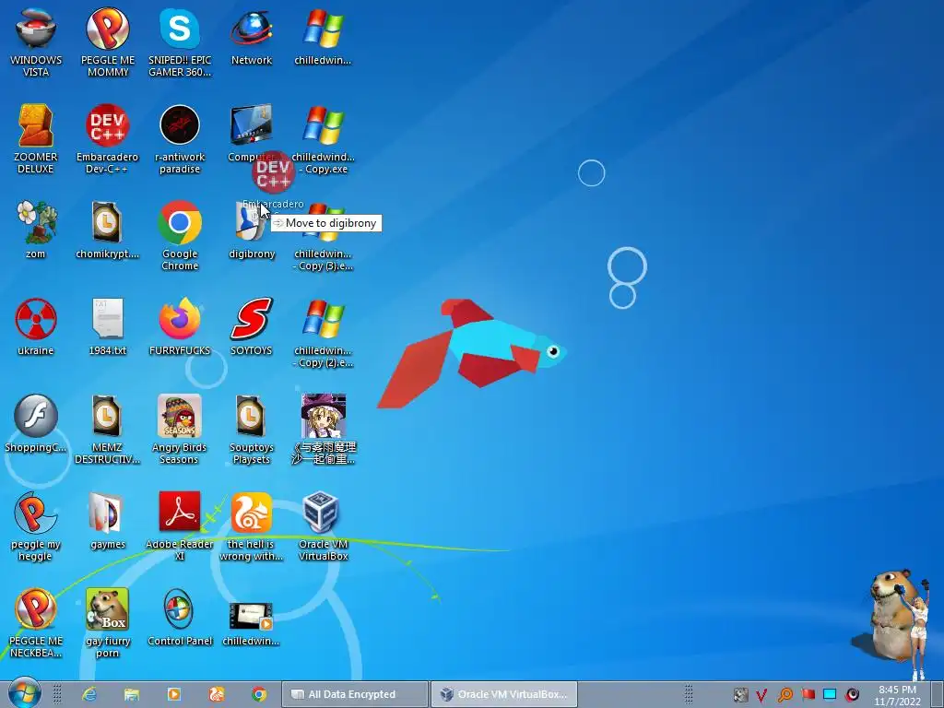Screen dimensions: 944x708
Task: Click the topmost chilledwin... Windows-flag icon
Action: (324, 37)
